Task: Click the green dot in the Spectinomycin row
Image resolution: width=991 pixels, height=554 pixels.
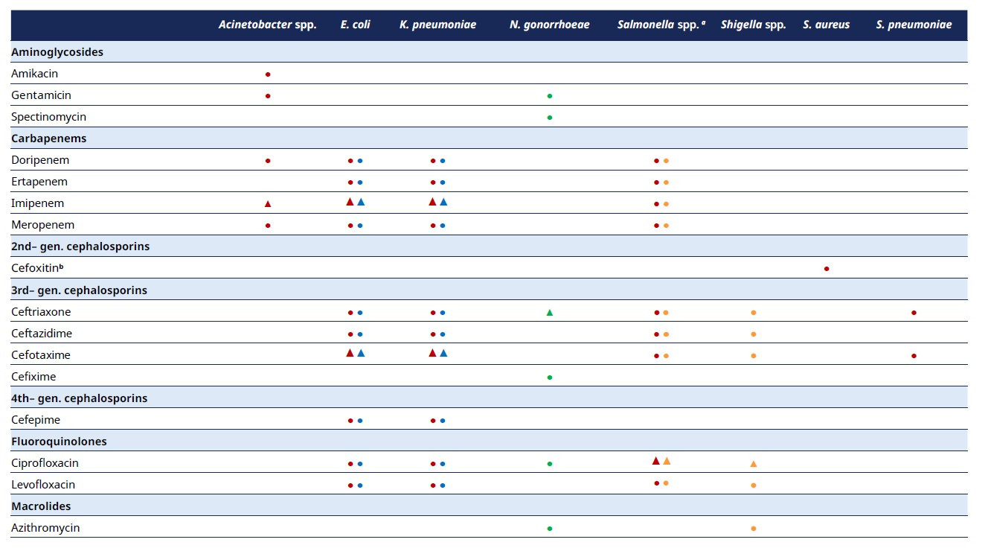Action: pos(550,118)
